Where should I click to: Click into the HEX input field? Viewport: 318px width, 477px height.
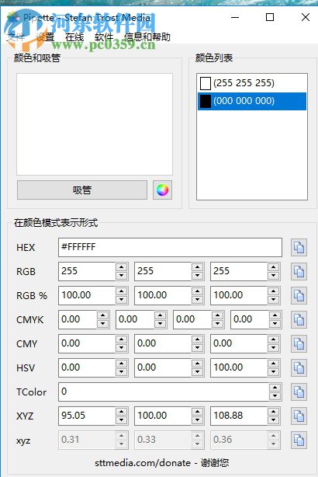(x=170, y=247)
